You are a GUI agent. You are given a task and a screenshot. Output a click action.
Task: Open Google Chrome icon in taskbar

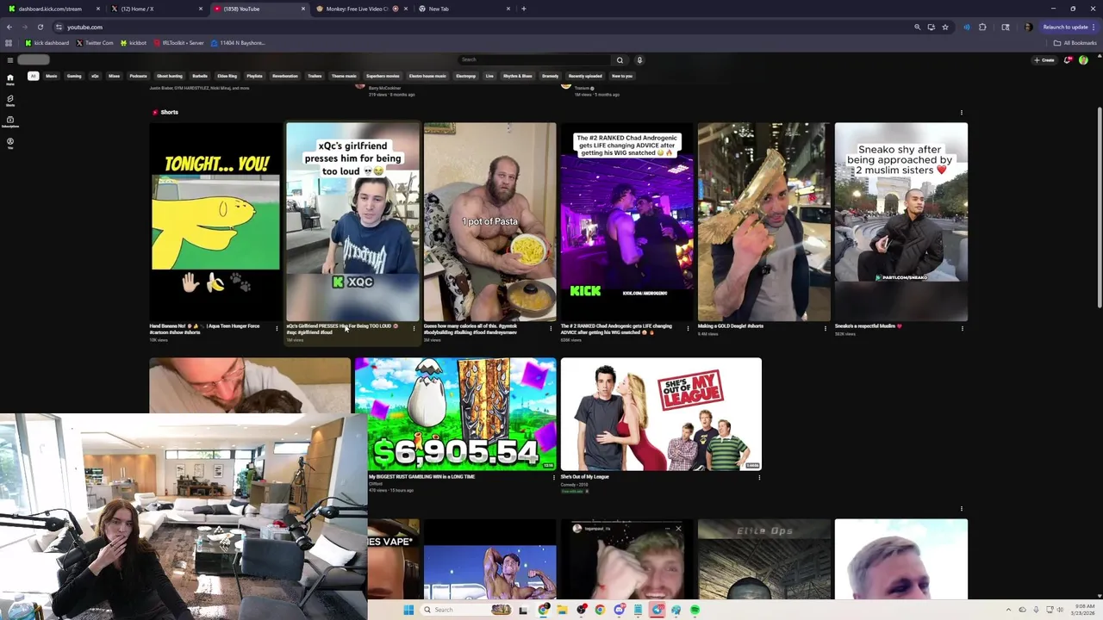[600, 610]
